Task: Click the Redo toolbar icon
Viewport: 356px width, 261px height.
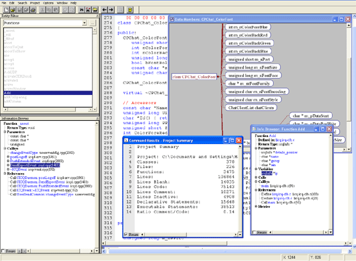Action: [72, 10]
